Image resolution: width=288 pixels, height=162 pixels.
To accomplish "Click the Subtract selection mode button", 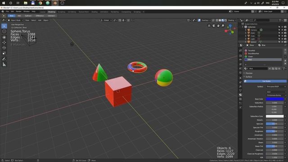I will [28, 16].
